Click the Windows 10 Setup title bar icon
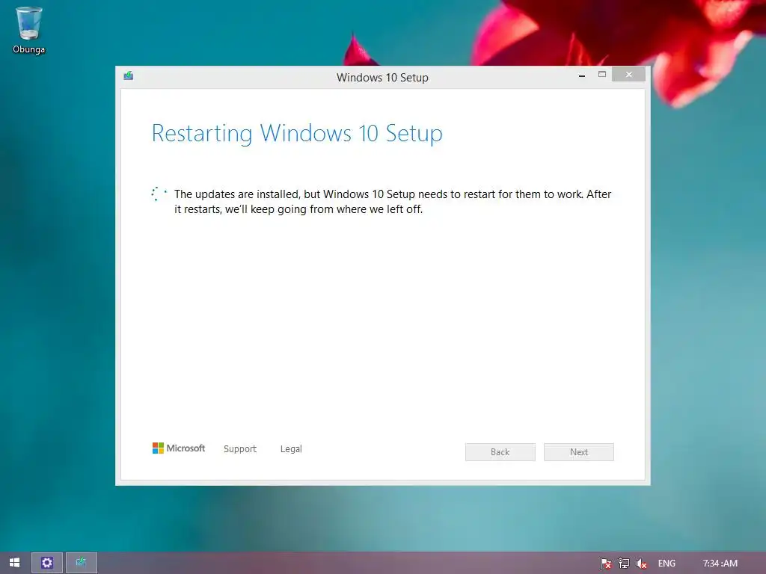This screenshot has height=574, width=766. click(x=129, y=75)
